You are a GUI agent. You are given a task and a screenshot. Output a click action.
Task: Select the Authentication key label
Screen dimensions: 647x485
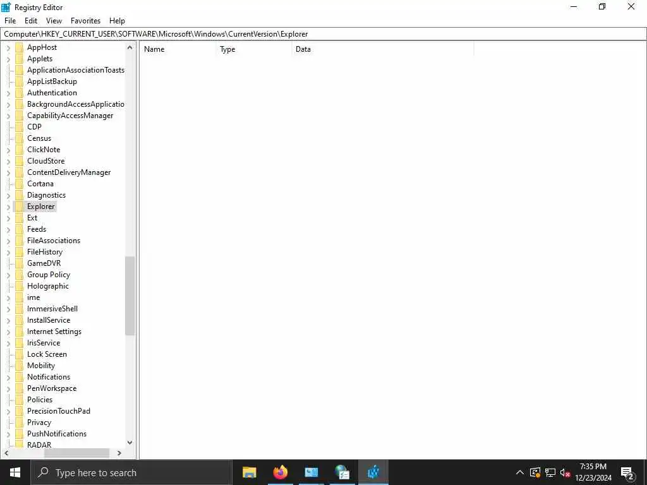point(52,93)
